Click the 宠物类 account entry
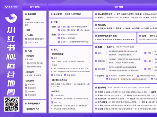Viewport: 157px width, 117px height. point(129,95)
